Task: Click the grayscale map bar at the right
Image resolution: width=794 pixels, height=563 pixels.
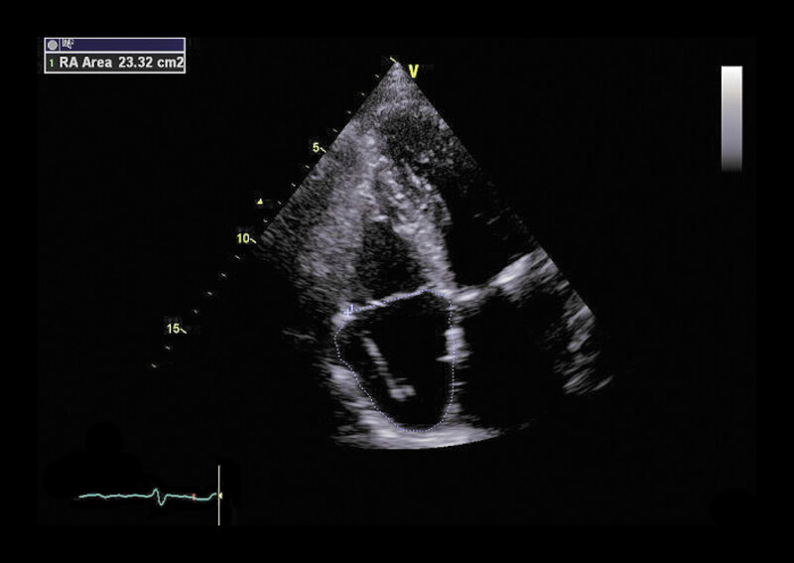Action: click(731, 118)
